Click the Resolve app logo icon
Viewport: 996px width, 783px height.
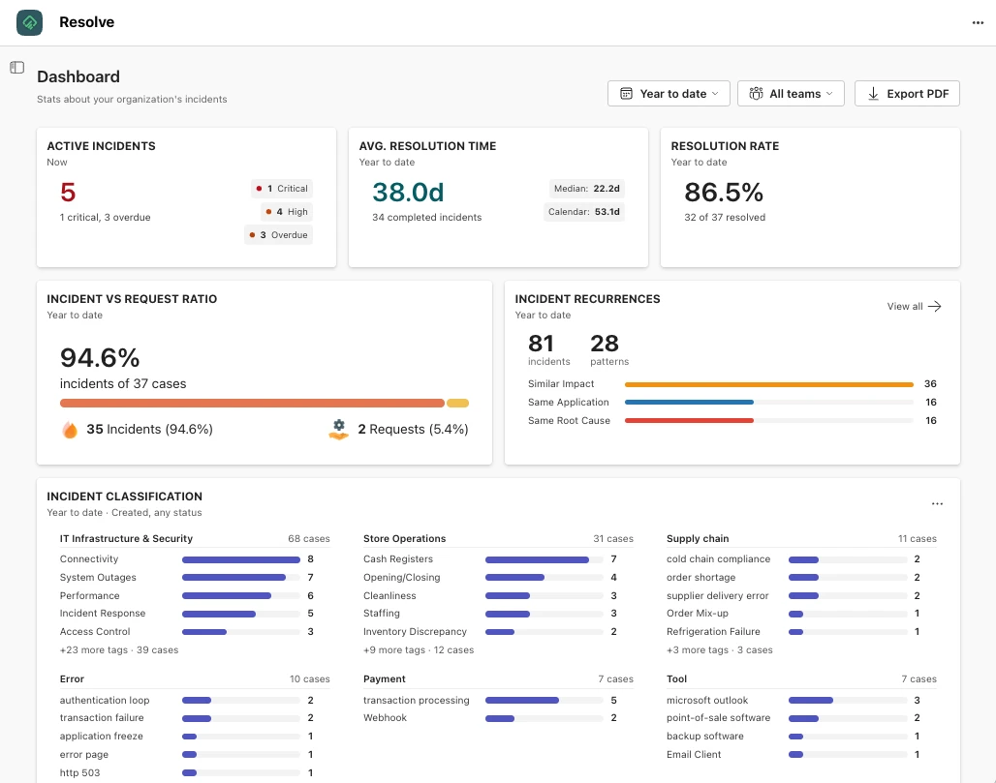point(29,23)
